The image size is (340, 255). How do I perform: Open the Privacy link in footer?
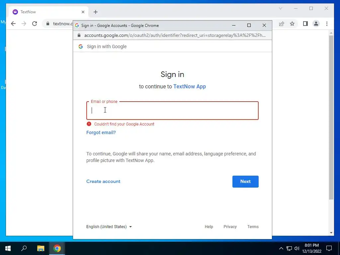230,226
